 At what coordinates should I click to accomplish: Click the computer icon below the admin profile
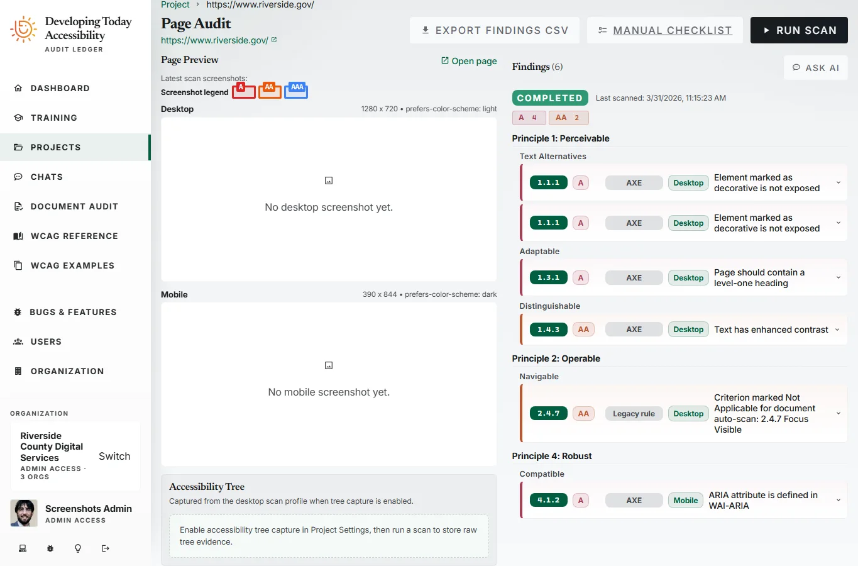pos(23,548)
